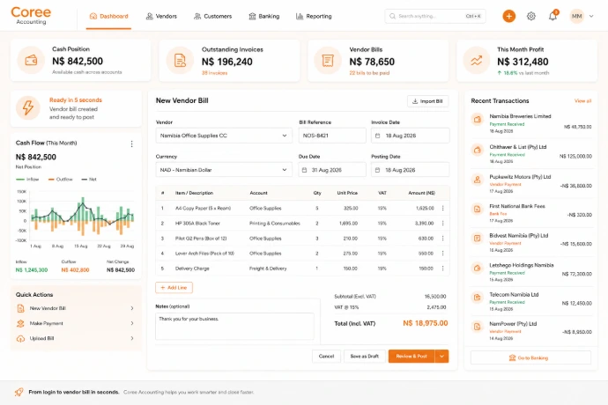Click the Inflow legend item
The width and height of the screenshot is (608, 405).
(x=27, y=179)
